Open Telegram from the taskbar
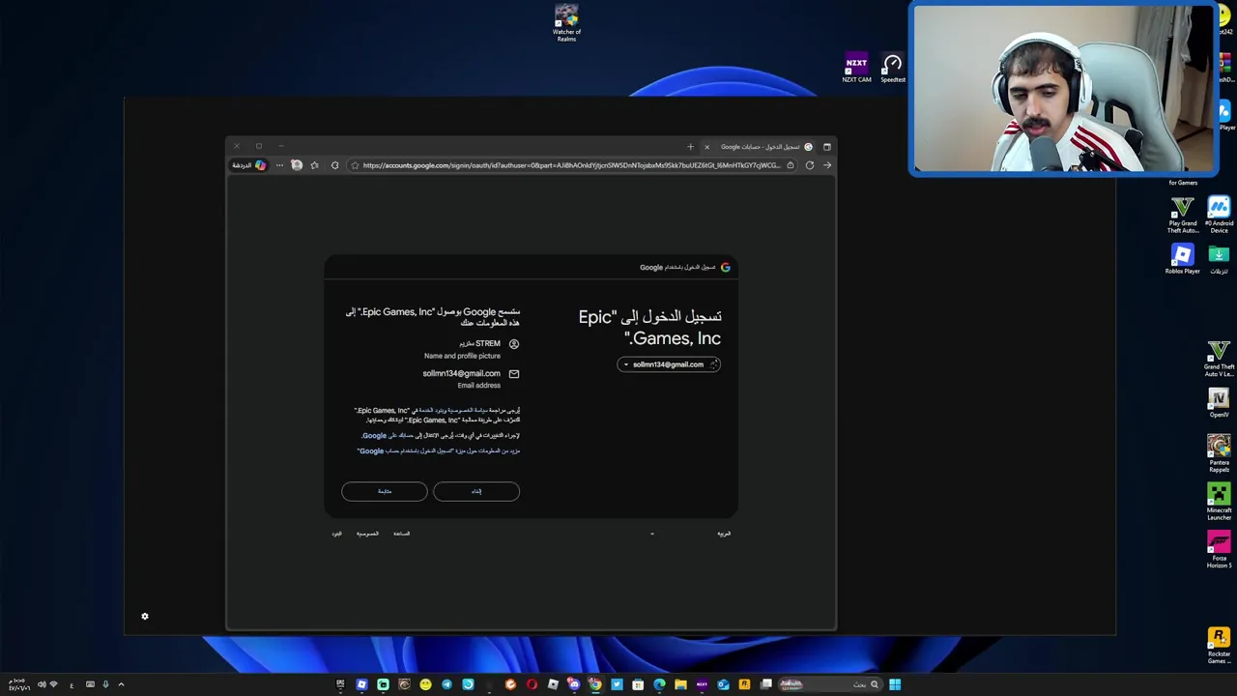1237x696 pixels. 446,684
